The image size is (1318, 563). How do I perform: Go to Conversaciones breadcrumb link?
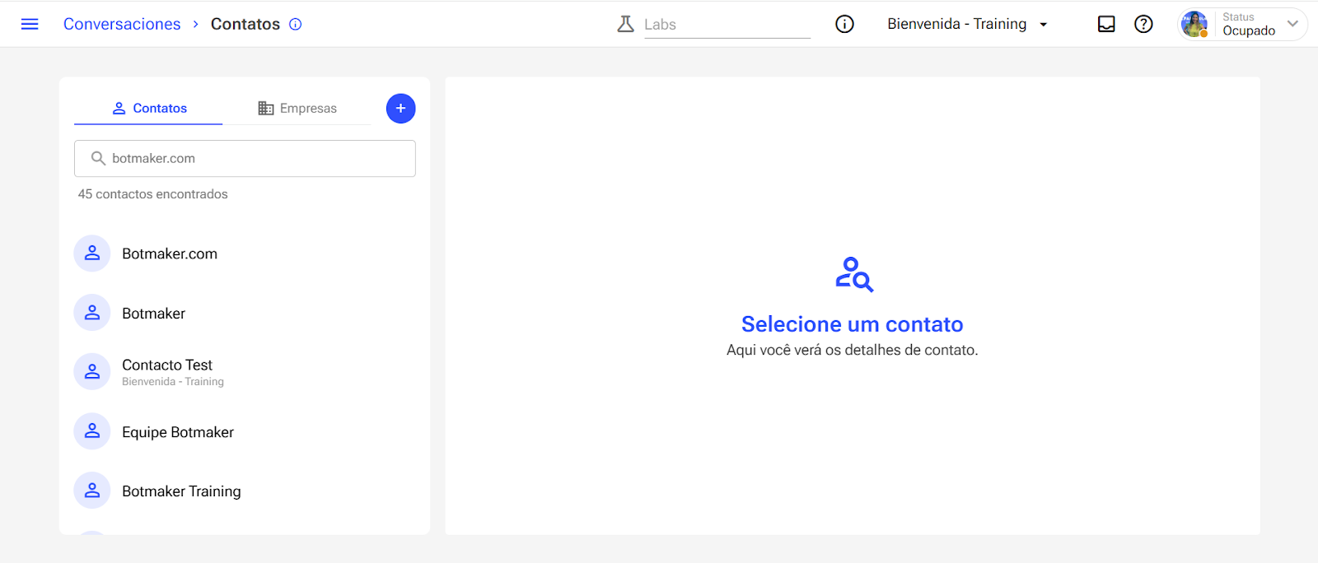[x=122, y=24]
